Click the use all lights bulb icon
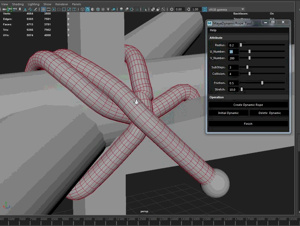The image size is (300, 226). tap(108, 9)
